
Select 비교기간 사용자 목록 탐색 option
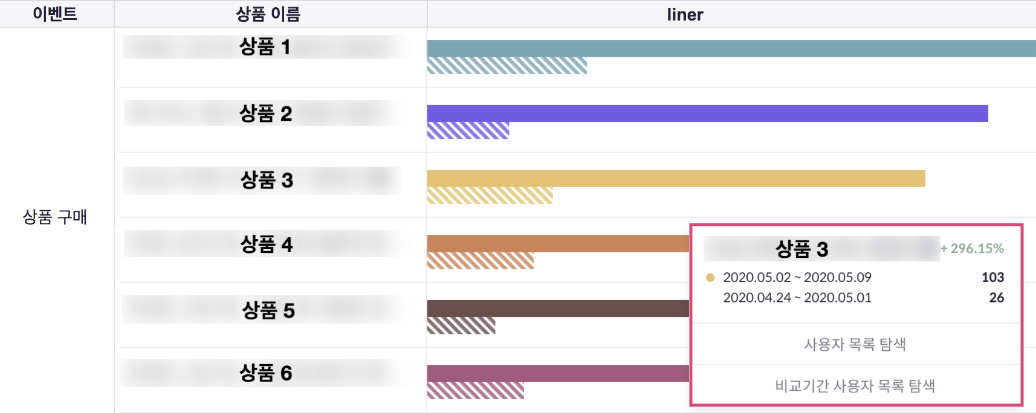coord(855,385)
